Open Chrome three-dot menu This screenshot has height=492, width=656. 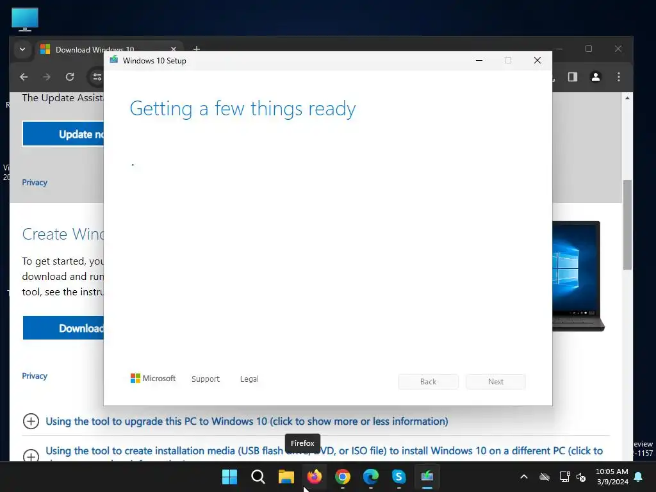[x=618, y=77]
